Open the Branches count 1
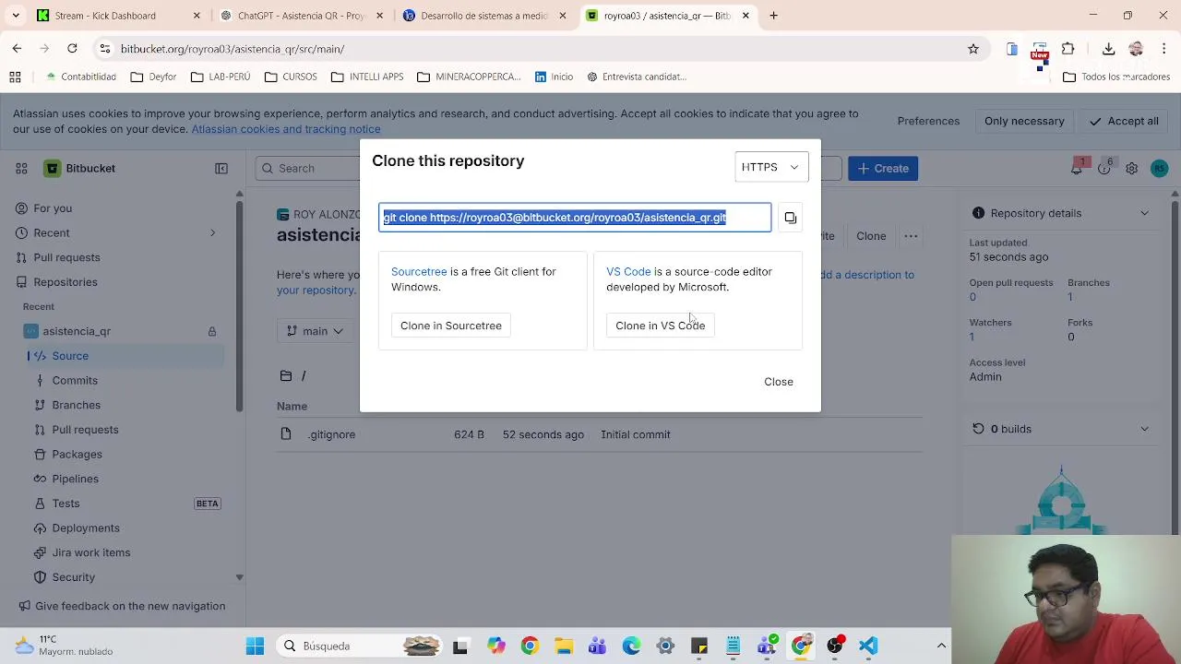This screenshot has width=1181, height=664. [x=1070, y=297]
